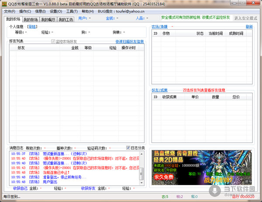262x202 pixels.
Task: Click the 刷新 link
Action: [249, 27]
